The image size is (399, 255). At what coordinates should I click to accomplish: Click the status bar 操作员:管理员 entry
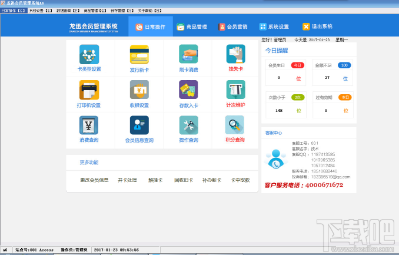pyautogui.click(x=74, y=250)
